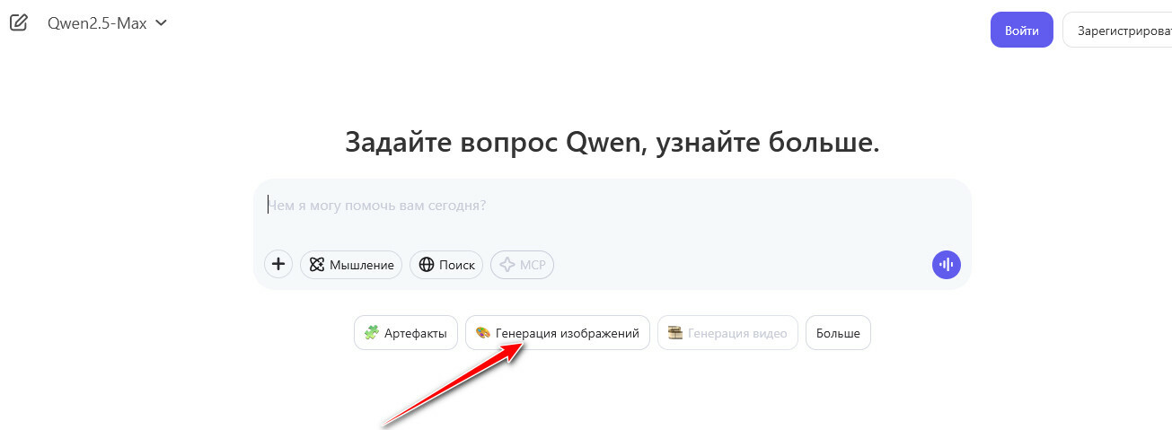Toggle the Мышление mode
This screenshot has width=1172, height=430.
click(351, 265)
